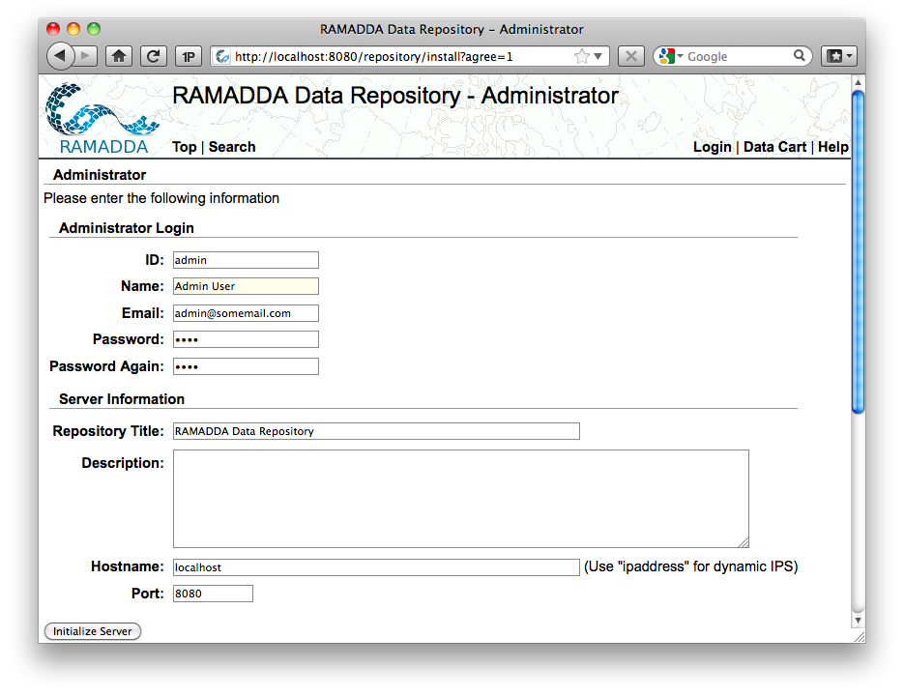Open the Top navigation link
Screen dimensions: 904x696
click(185, 147)
